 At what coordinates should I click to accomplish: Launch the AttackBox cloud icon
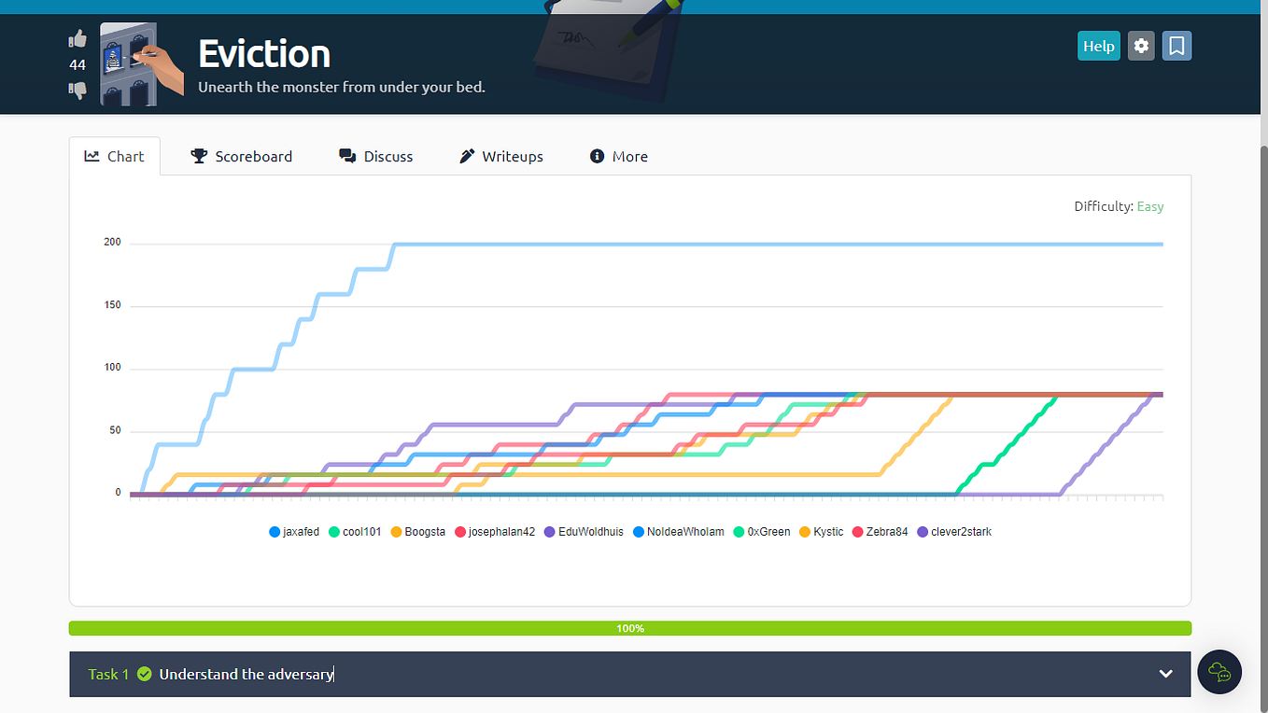pyautogui.click(x=1219, y=672)
